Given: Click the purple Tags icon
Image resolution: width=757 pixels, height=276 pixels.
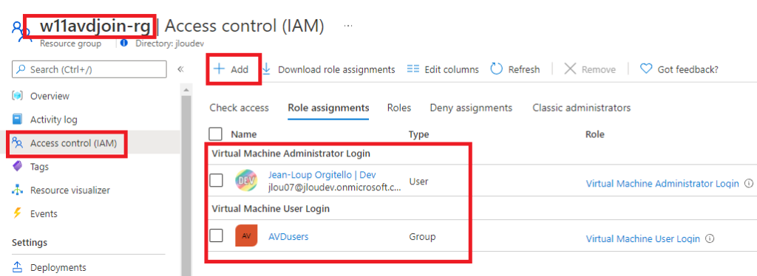Looking at the screenshot, I should tap(18, 167).
